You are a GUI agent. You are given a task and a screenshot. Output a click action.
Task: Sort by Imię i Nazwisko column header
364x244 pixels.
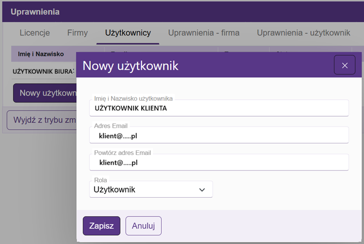[x=41, y=54]
